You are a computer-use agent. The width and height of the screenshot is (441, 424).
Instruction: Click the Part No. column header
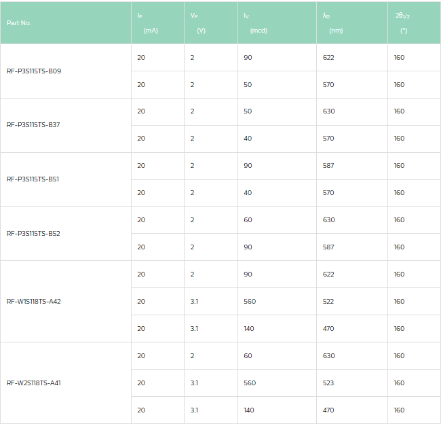point(19,23)
